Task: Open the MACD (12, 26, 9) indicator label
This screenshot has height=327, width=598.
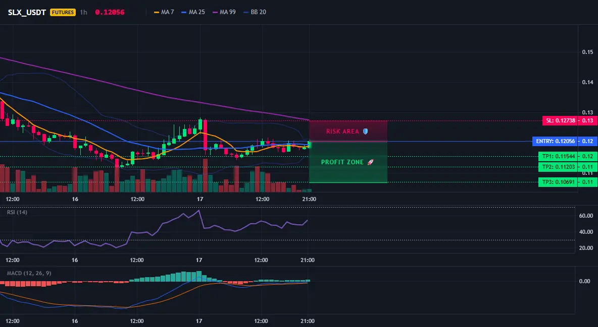Action: [x=29, y=273]
